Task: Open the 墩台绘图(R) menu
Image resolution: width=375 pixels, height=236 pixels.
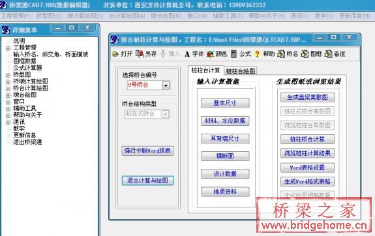Action: [166, 16]
